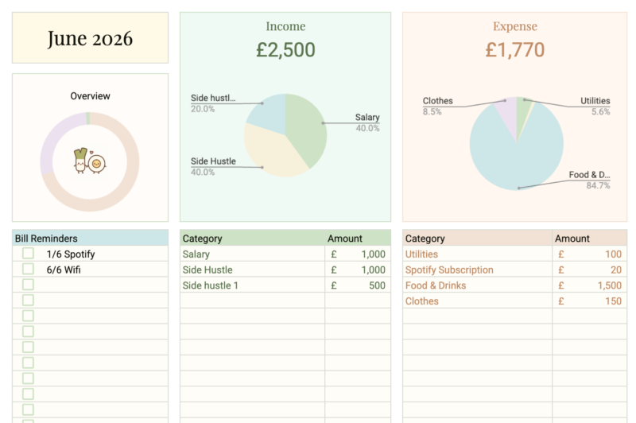Click the Income total £2,500 figure
Image resolution: width=636 pixels, height=423 pixels.
(x=285, y=50)
